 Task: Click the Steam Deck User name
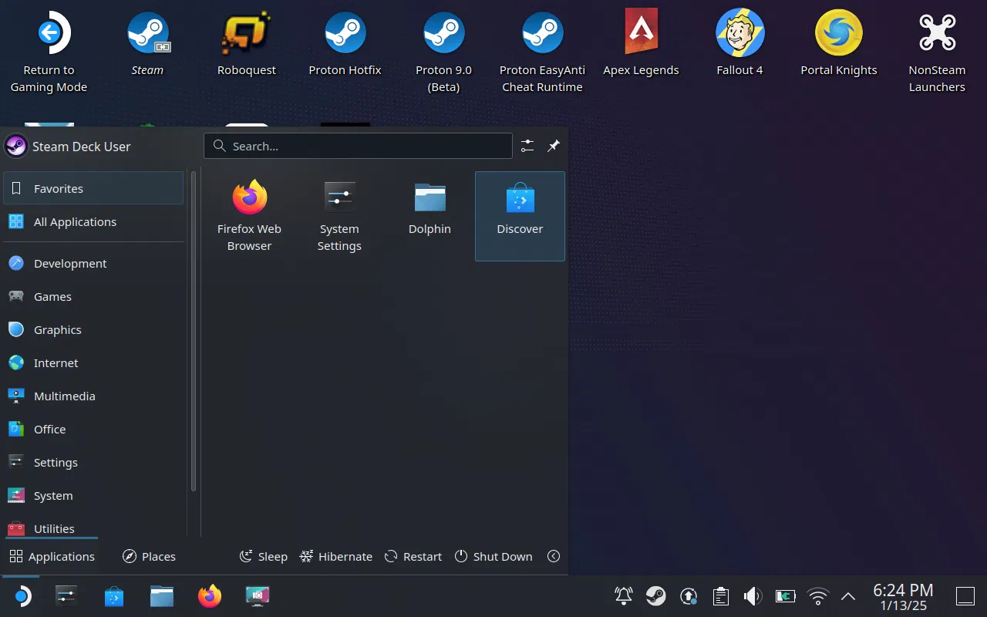tap(82, 147)
